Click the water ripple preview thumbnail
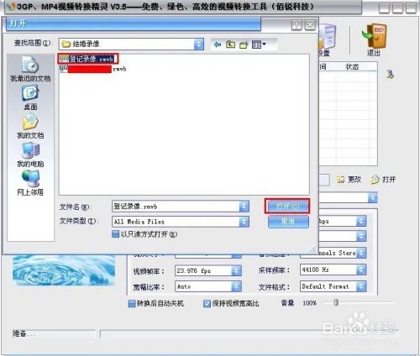This screenshot has height=356, width=420. coord(64,270)
